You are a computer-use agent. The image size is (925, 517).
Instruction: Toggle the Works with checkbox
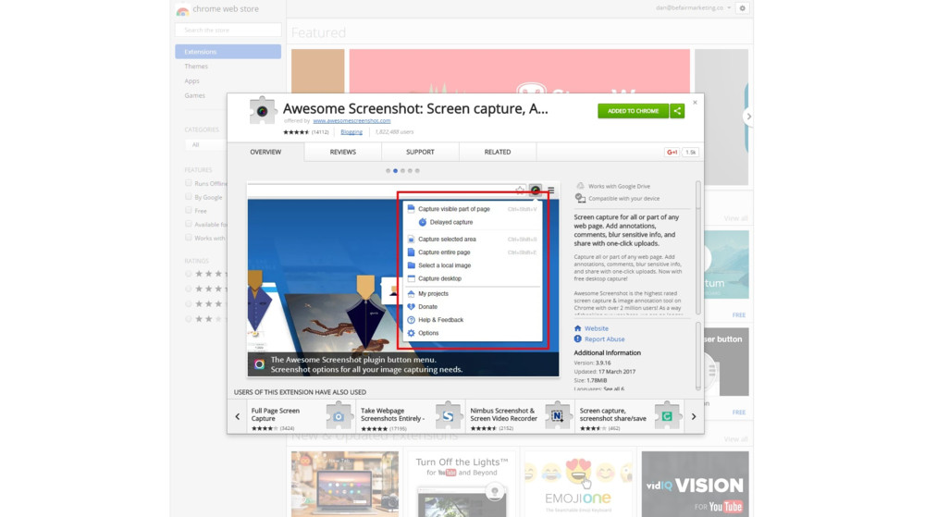click(x=189, y=238)
